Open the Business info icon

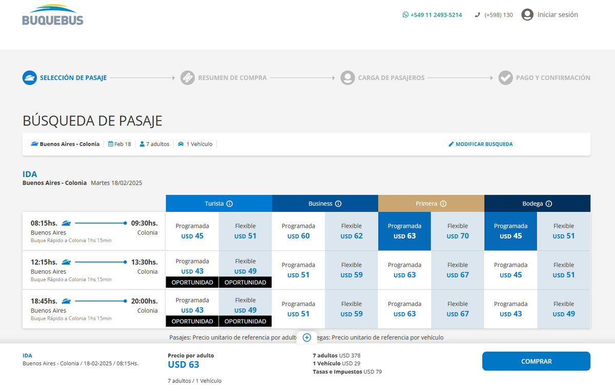(338, 204)
